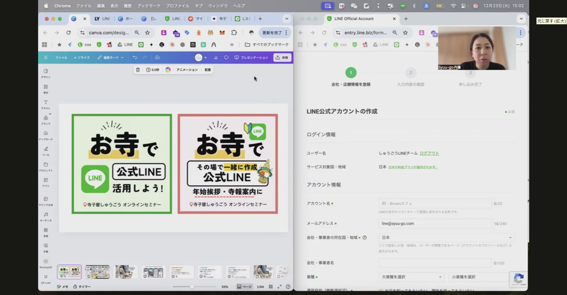Open the アップロード panel in sidebar
The height and width of the screenshot is (295, 567).
(46, 135)
